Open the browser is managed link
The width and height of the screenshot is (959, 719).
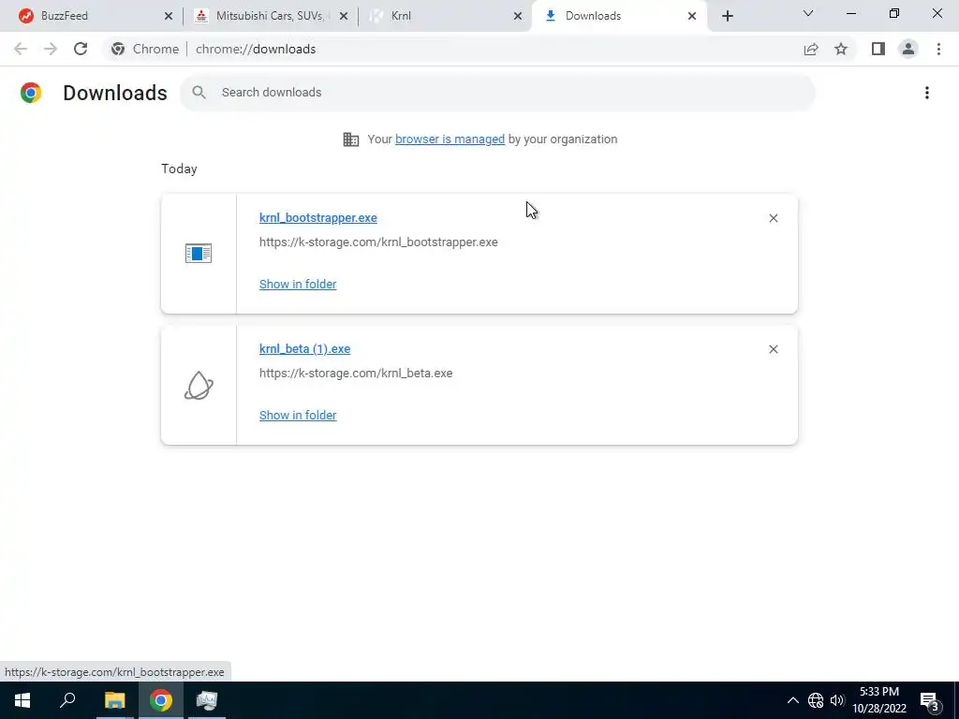(x=450, y=139)
